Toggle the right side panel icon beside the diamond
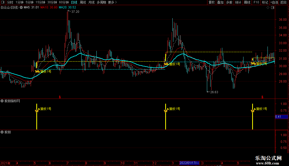Image resolution: width=289 pixels, height=166 pixels. (x=273, y=8)
